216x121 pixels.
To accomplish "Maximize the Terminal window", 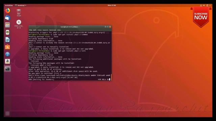I will [108, 27].
